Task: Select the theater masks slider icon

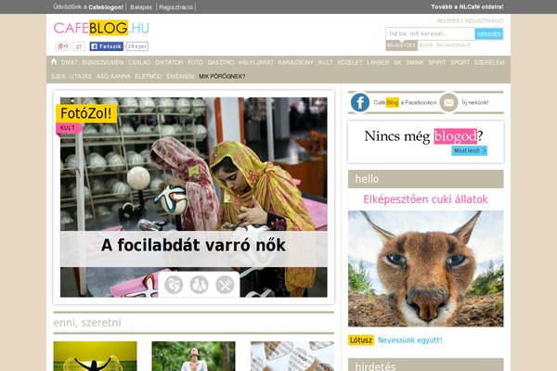Action: pos(174,285)
